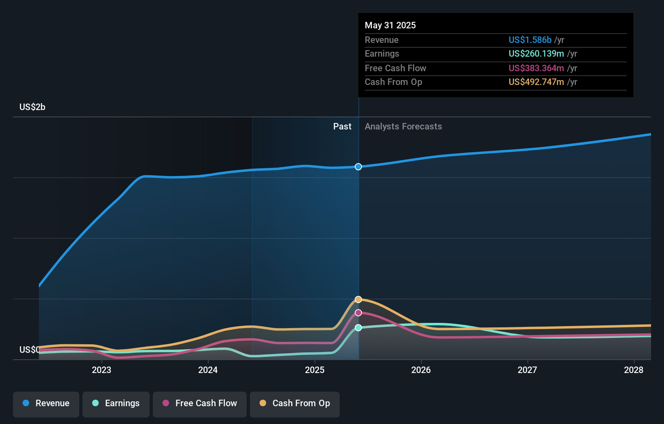Screen dimensions: 664x424
Task: Click the Cash From Op label in tooltip
Action: click(393, 82)
